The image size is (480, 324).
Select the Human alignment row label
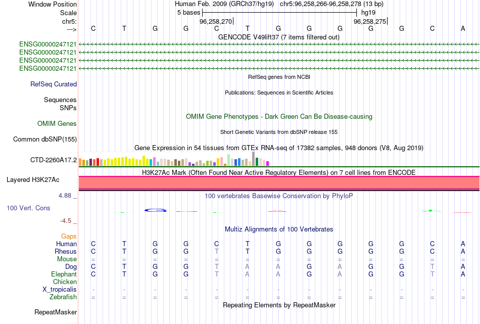coord(66,244)
